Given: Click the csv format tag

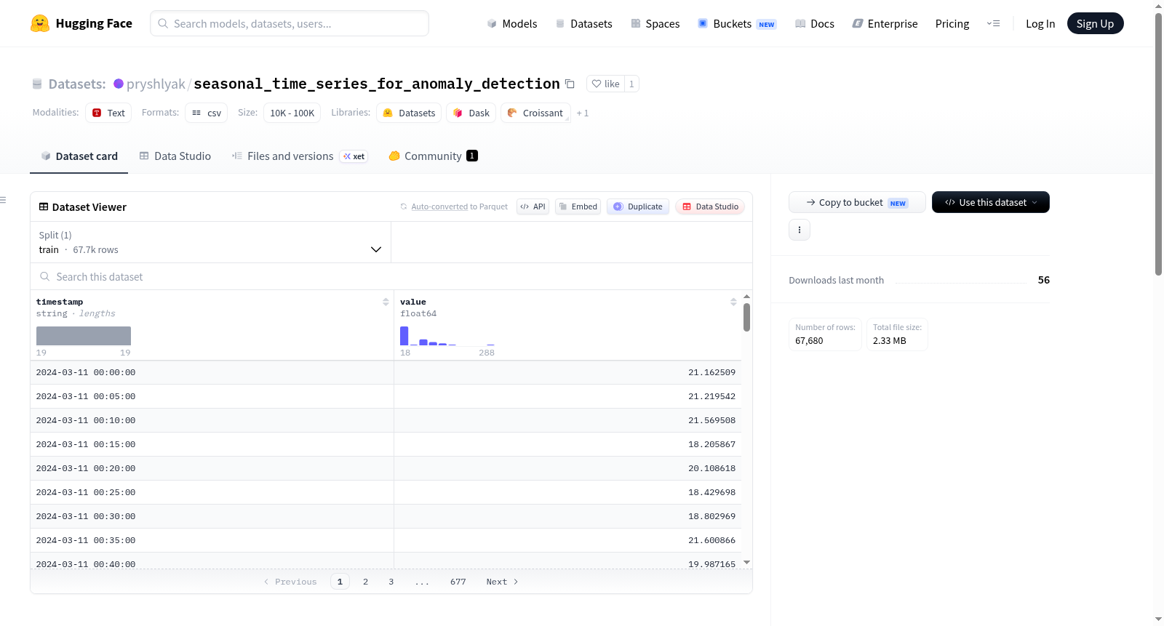Looking at the screenshot, I should tap(207, 113).
